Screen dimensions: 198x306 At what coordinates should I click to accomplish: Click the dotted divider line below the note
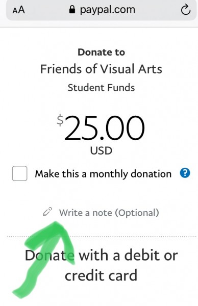102,237
